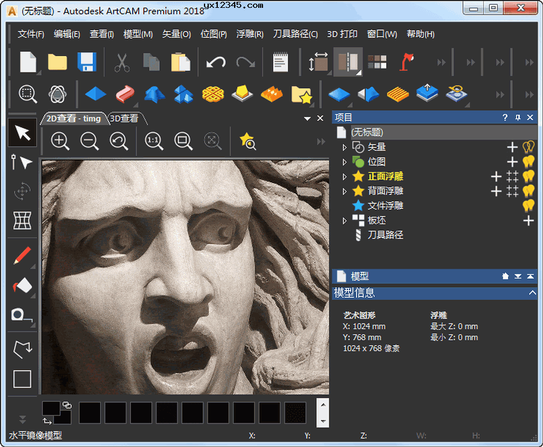This screenshot has height=447, width=543.
Task: Click the 1:1 zoom icon
Action: (154, 141)
